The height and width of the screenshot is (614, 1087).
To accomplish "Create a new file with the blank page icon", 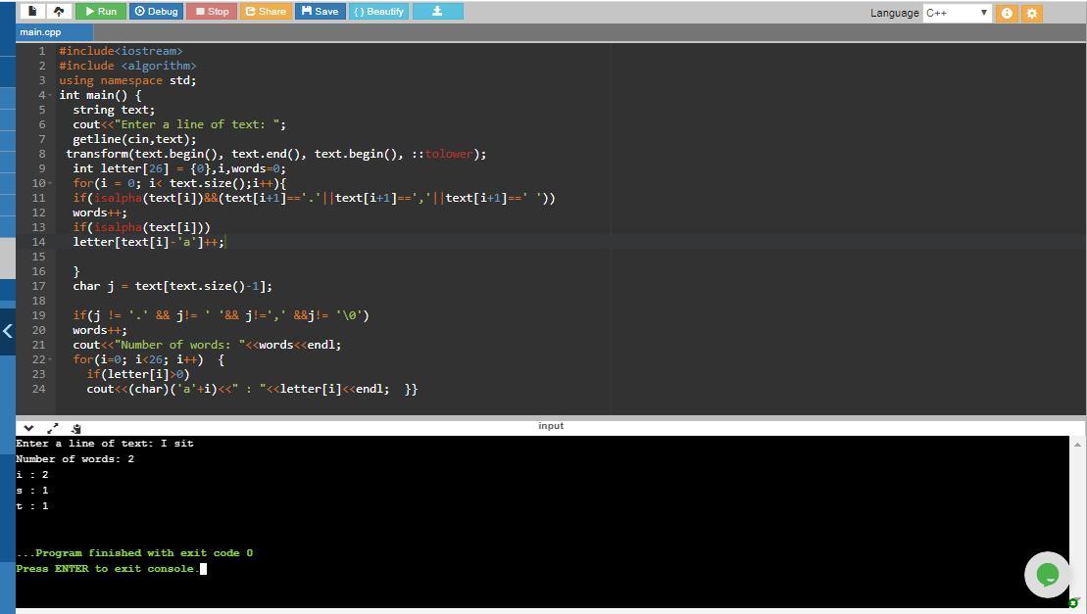I will [33, 12].
